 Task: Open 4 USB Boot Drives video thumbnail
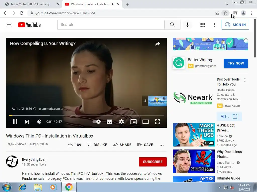[194, 135]
